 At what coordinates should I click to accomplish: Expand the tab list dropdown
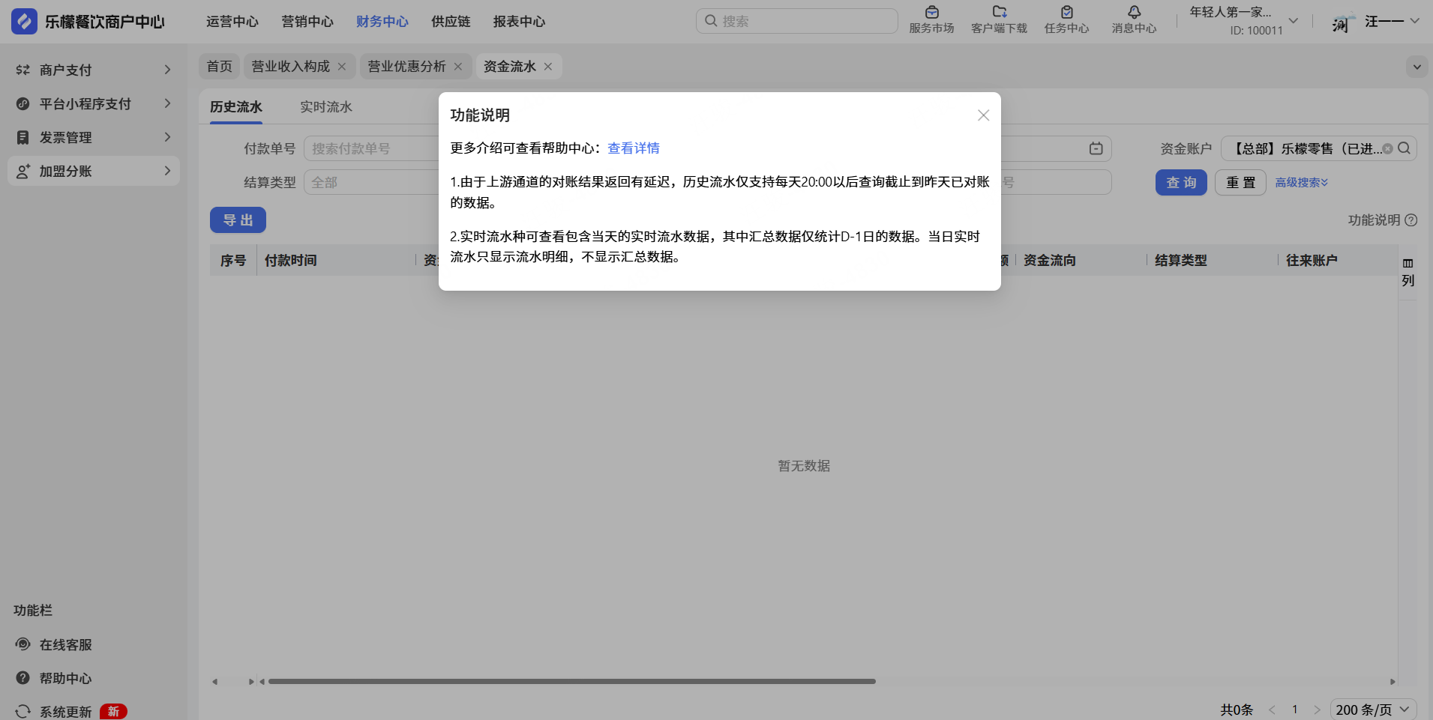point(1417,67)
